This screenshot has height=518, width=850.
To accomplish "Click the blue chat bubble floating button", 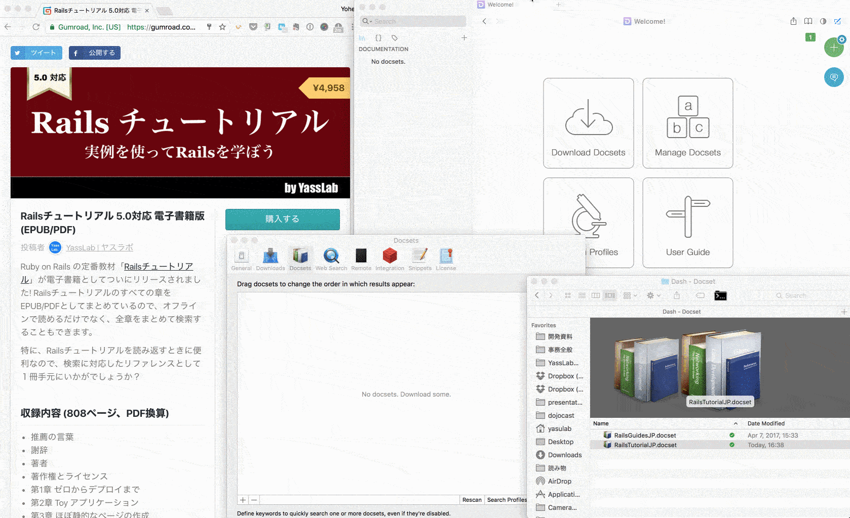I will [834, 77].
